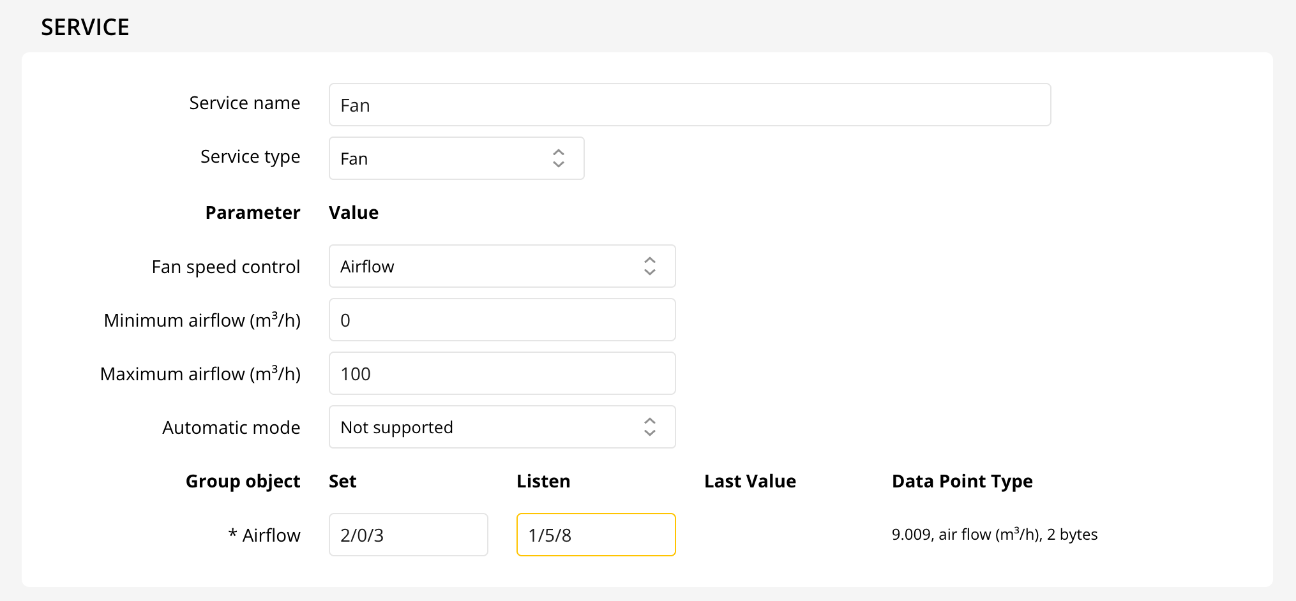Click the Fan speed control label
Screen dimensions: 1296x601
coord(225,267)
